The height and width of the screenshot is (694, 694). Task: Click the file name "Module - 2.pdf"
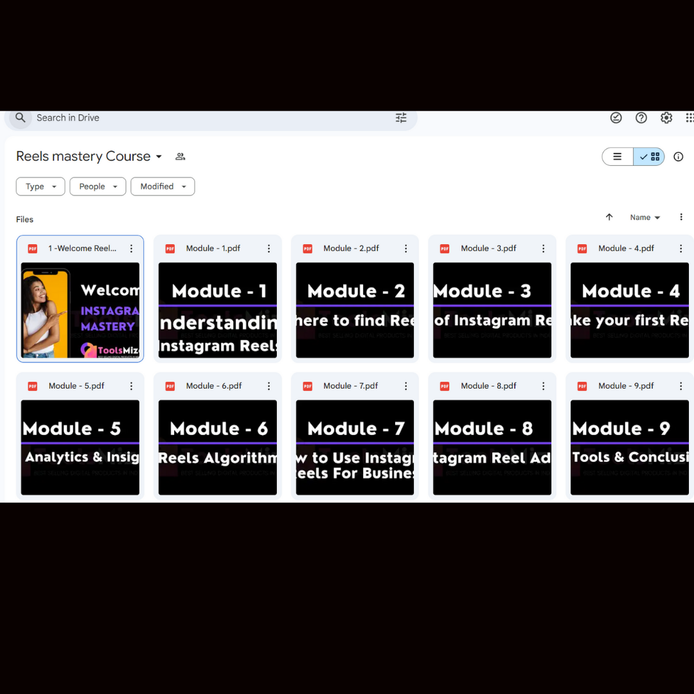tap(351, 249)
